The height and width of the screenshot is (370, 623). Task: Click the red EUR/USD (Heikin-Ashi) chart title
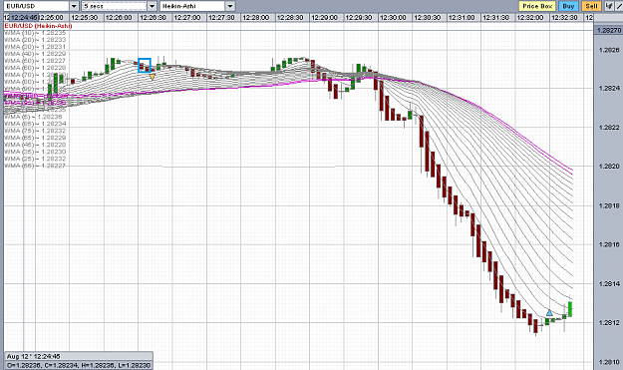pyautogui.click(x=38, y=26)
